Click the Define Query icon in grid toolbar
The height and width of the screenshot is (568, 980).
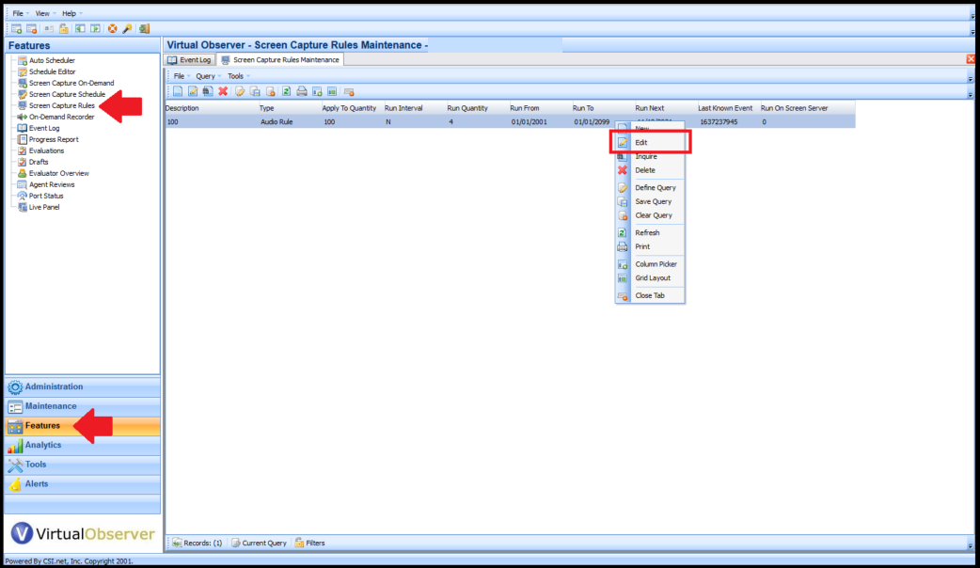[x=240, y=92]
